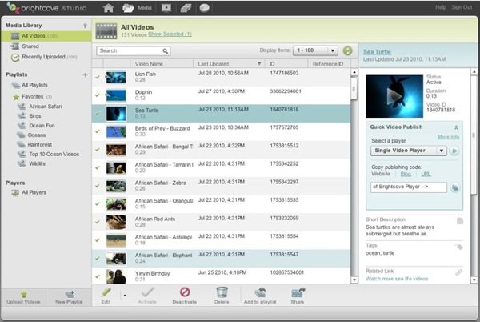Click the publishing code text field
The image size is (480, 322).
409,187
